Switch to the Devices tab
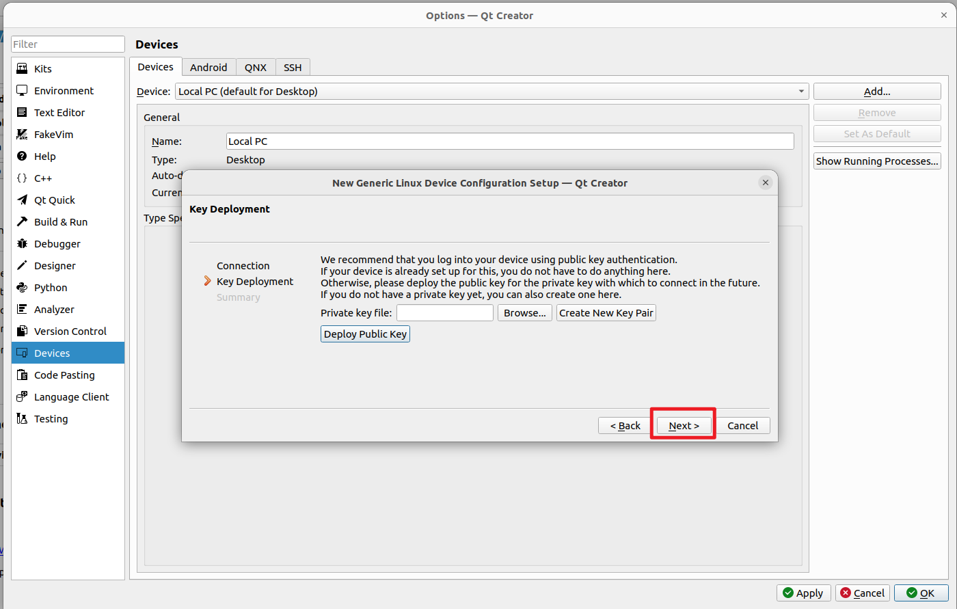957x609 pixels. 156,67
